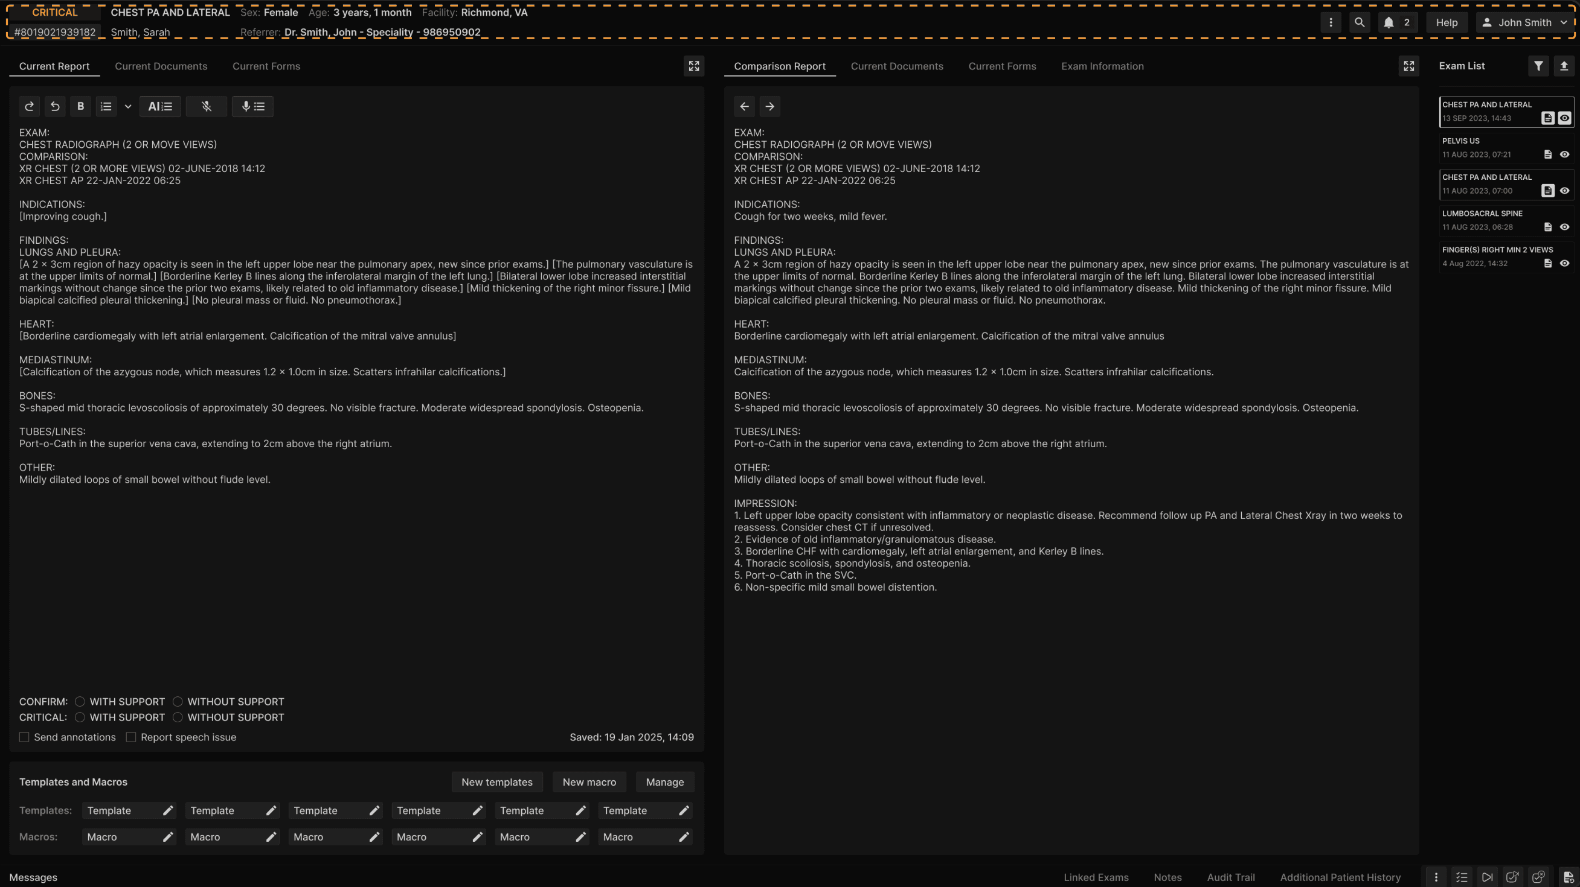The width and height of the screenshot is (1580, 887).
Task: Filter the Exam List
Action: [1538, 66]
